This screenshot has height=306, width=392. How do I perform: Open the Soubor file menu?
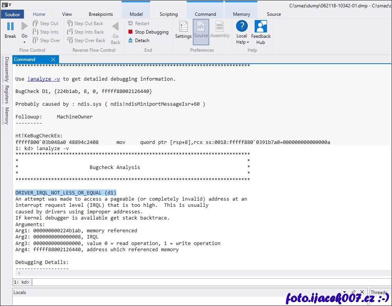click(x=12, y=14)
